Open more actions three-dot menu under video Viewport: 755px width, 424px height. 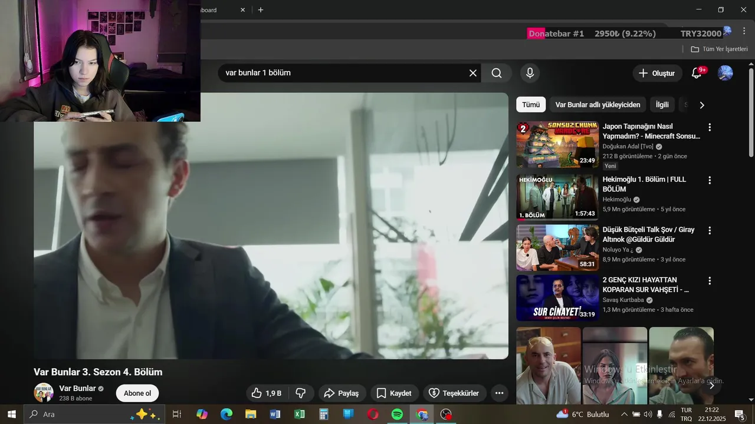tap(499, 393)
